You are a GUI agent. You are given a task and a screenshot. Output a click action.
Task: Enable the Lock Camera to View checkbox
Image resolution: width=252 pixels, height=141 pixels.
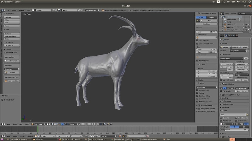point(197,44)
